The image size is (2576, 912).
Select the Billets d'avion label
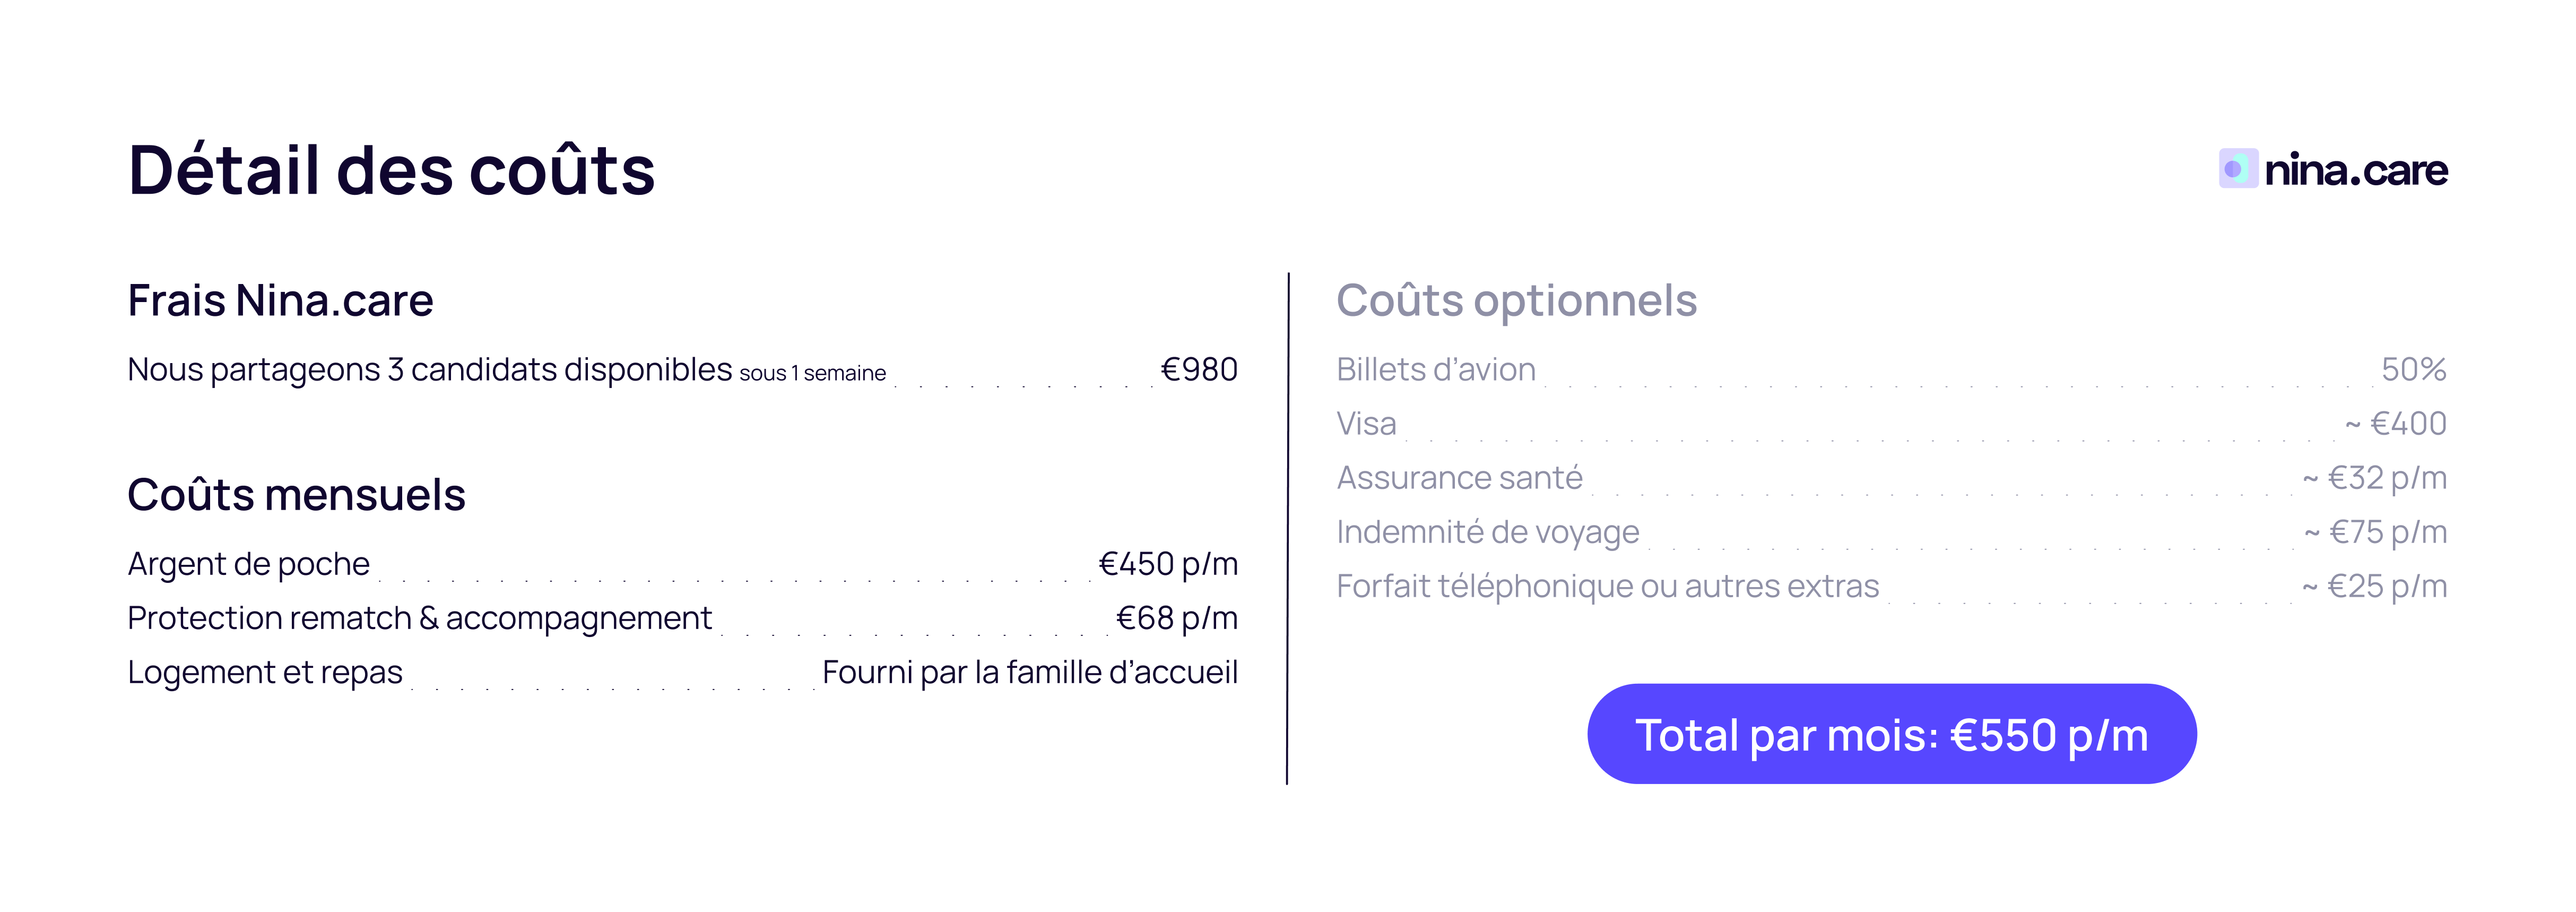click(1435, 370)
